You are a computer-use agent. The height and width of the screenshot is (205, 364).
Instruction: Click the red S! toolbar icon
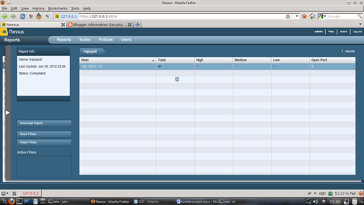[x=31, y=16]
